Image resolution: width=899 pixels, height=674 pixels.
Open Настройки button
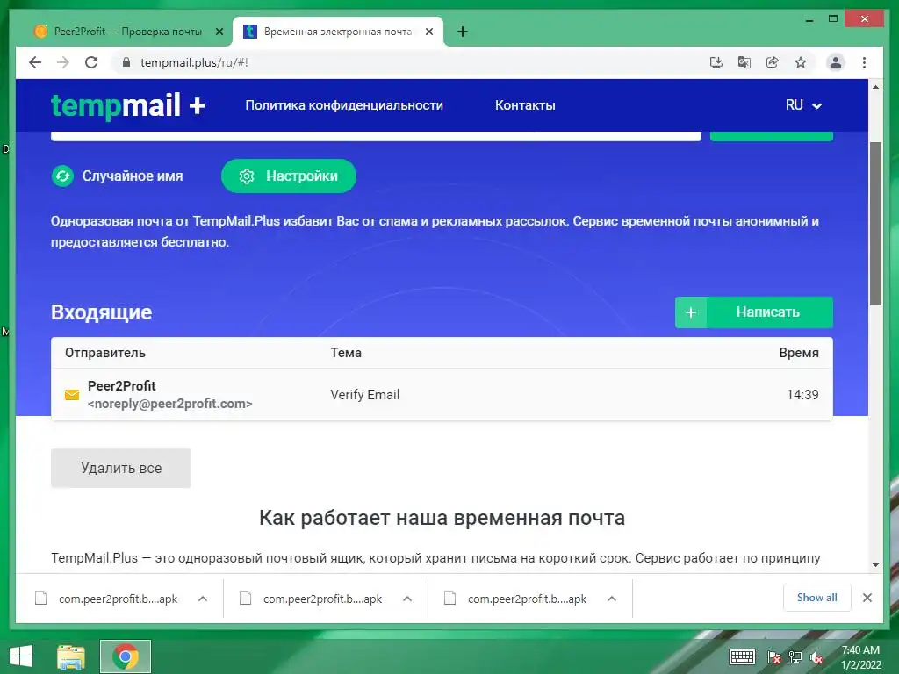tap(288, 176)
